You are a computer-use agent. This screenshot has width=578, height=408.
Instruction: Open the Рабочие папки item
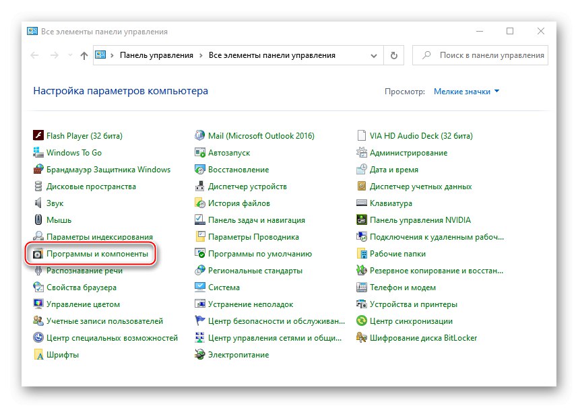coord(397,254)
